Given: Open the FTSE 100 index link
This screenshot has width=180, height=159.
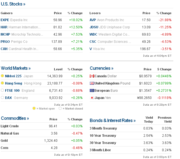Looking at the screenshot, I should [12, 91].
